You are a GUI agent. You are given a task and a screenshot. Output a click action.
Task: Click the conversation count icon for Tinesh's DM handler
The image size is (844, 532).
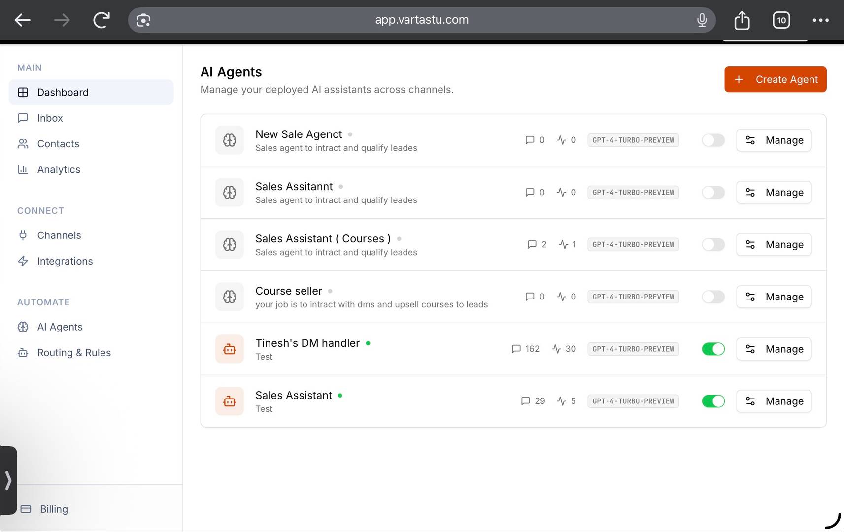coord(516,349)
